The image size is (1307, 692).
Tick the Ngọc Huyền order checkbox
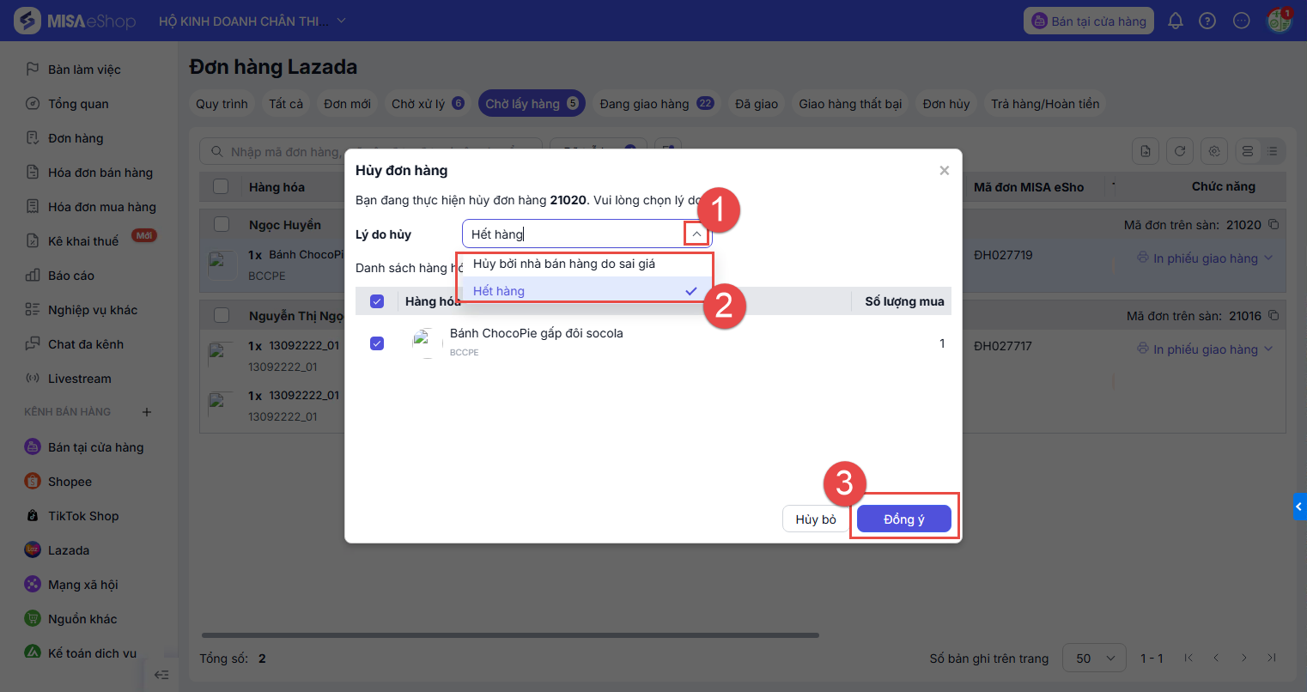click(222, 225)
